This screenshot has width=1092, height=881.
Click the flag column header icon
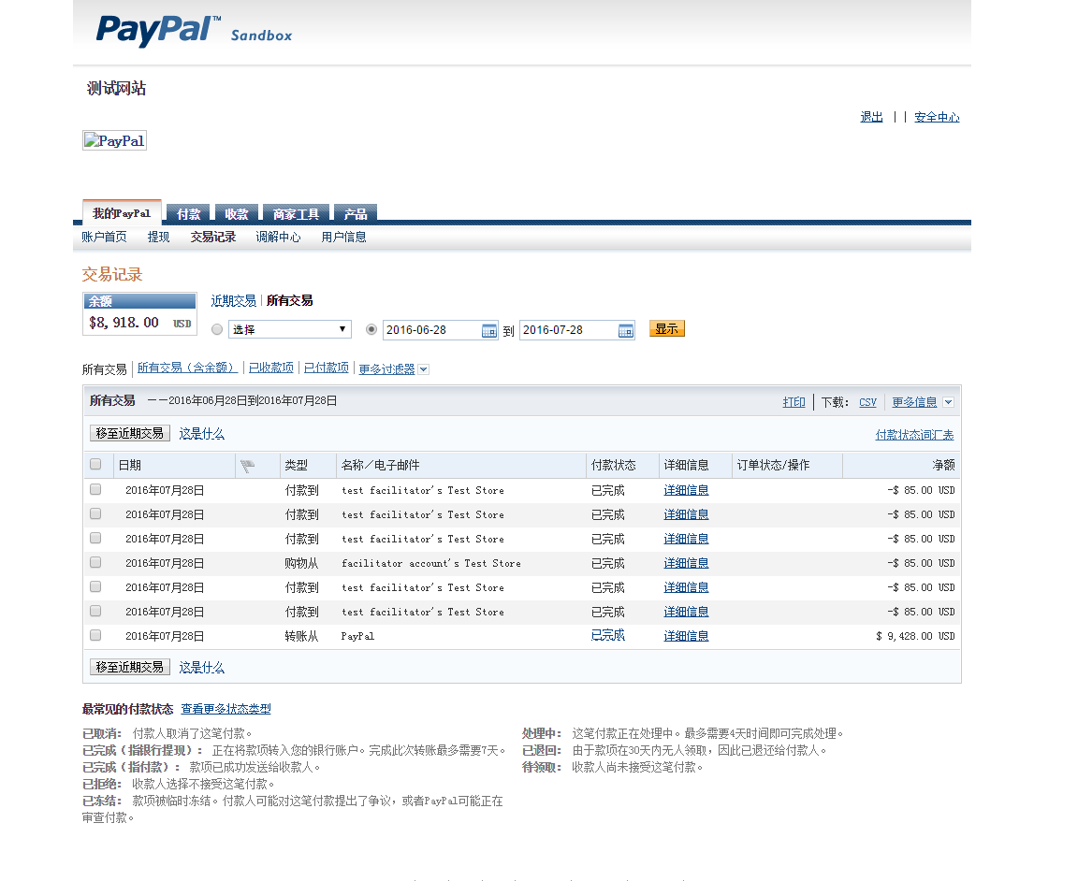point(247,466)
